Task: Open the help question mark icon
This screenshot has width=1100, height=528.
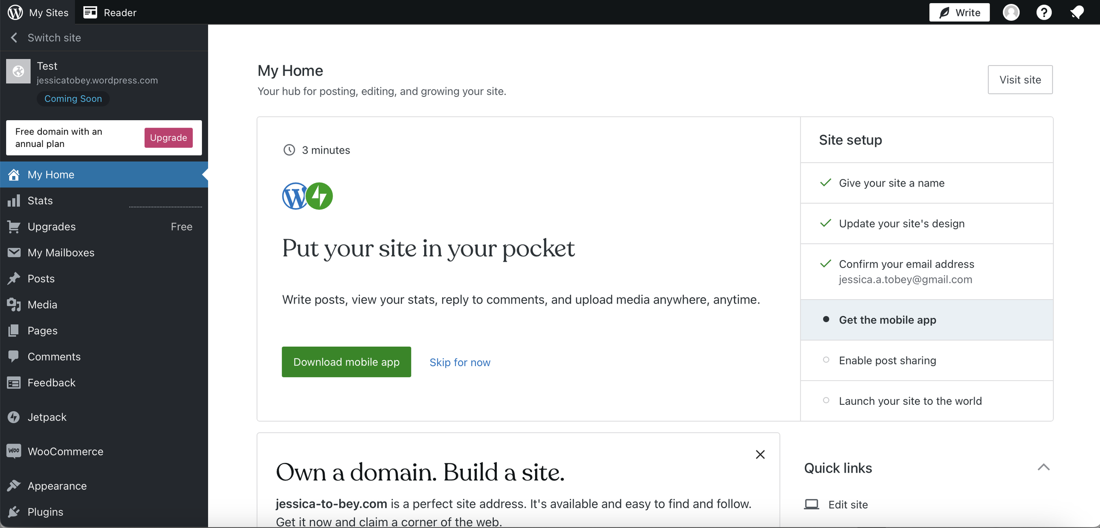Action: (1044, 12)
